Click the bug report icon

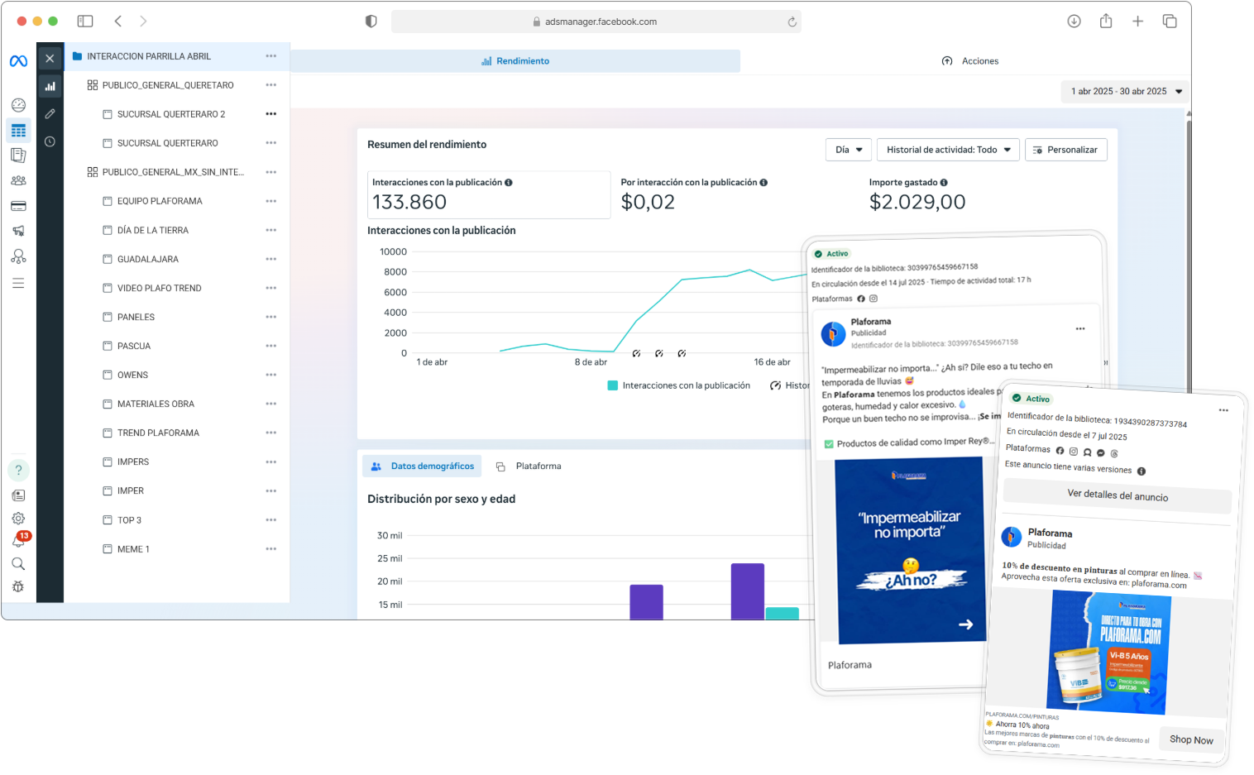(18, 586)
